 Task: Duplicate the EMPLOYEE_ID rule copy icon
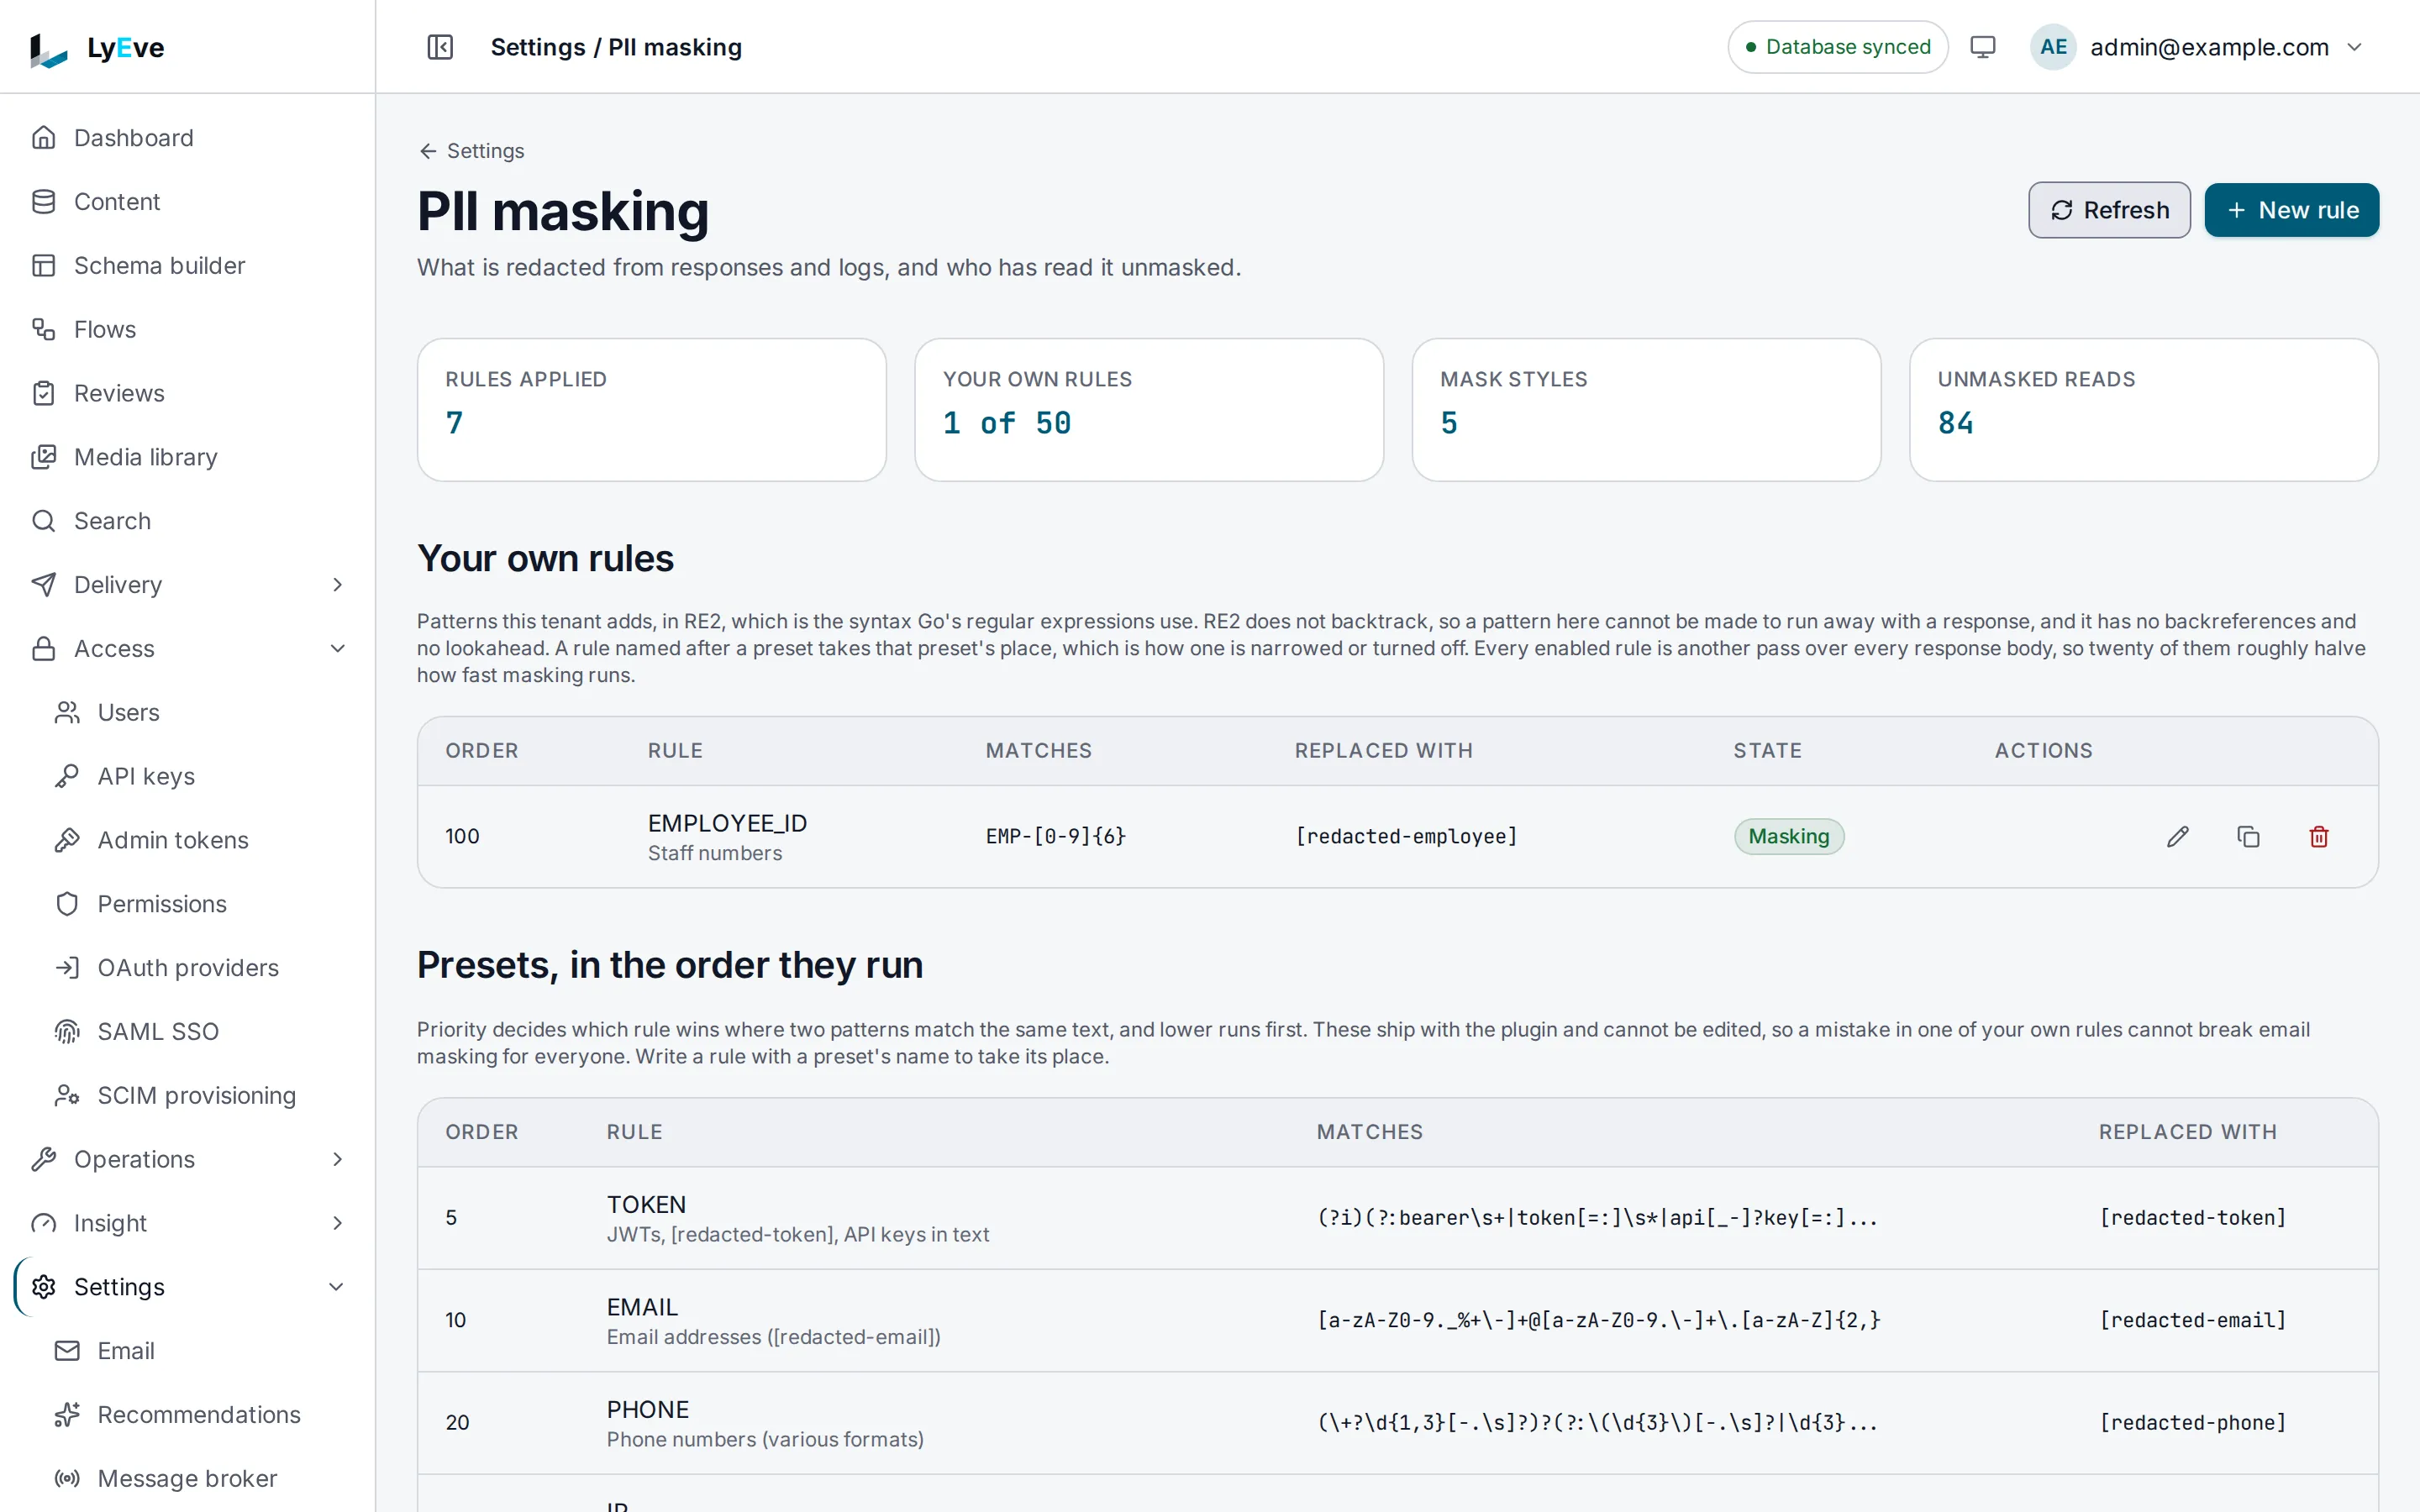2248,837
